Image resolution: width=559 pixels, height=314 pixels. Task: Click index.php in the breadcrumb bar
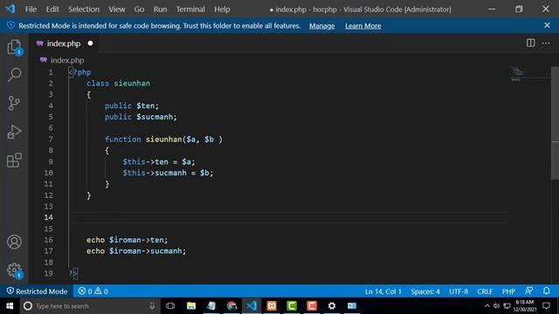[x=67, y=60]
